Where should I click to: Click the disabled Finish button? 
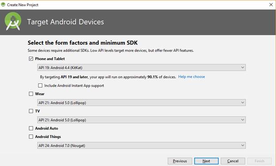(260, 161)
